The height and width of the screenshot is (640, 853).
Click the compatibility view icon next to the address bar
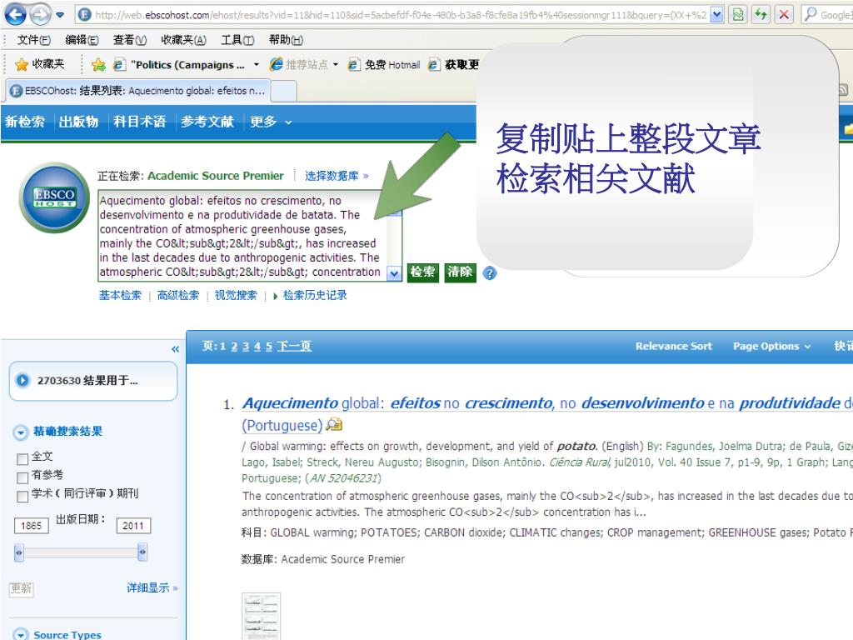[738, 15]
